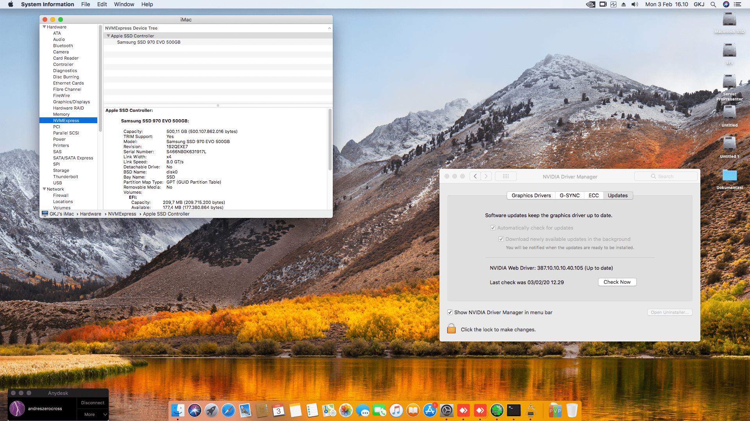Image resolution: width=750 pixels, height=421 pixels.
Task: Open the File menu
Action: tap(86, 4)
